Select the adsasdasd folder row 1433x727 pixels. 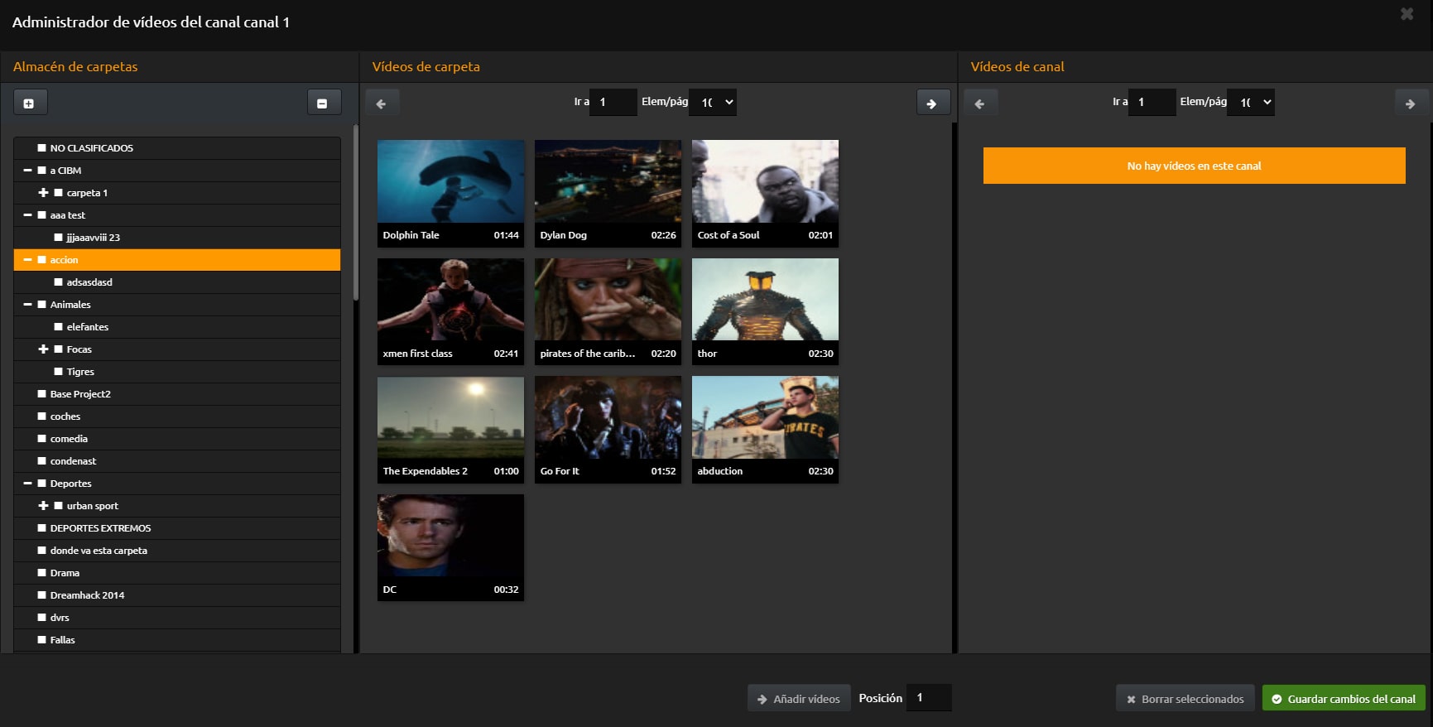click(177, 282)
